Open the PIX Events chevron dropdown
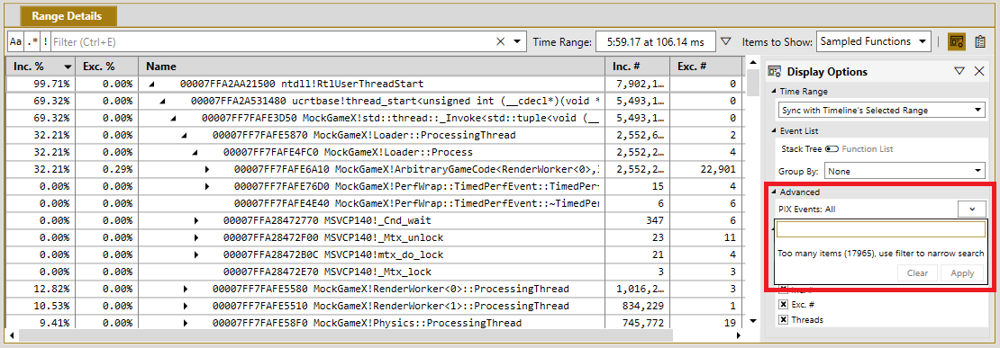 tap(972, 209)
